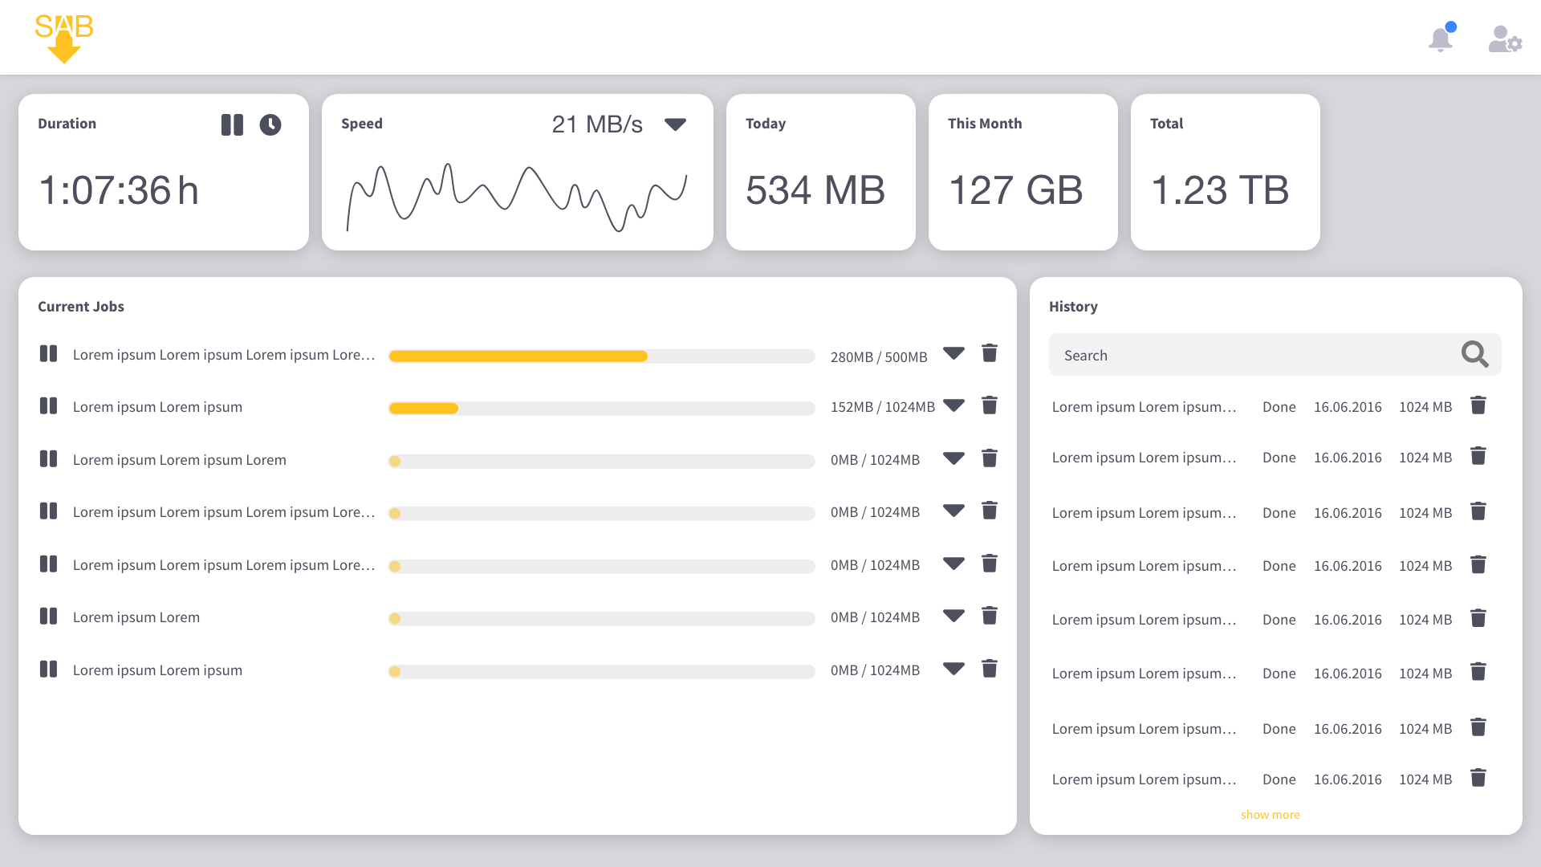Click the SAB logo
This screenshot has height=867, width=1541.
click(64, 39)
